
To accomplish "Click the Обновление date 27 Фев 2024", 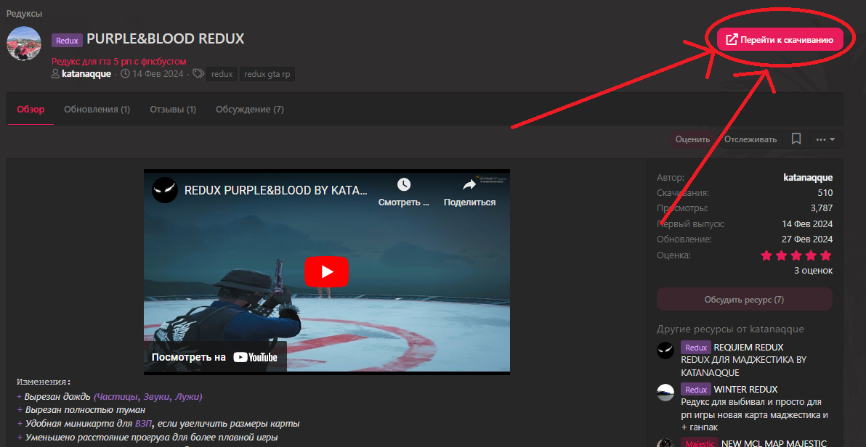I will [x=807, y=239].
